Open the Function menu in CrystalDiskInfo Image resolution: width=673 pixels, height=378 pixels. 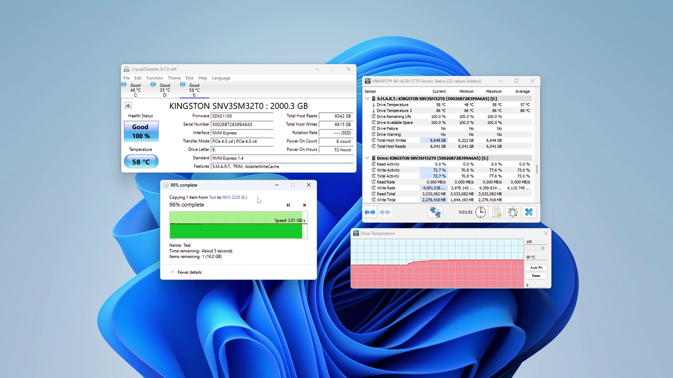point(155,78)
